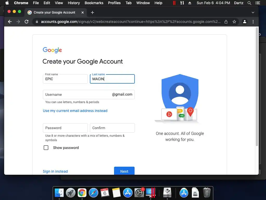Close the Create your Google Account tab
Image resolution: width=266 pixels, height=200 pixels.
(82, 12)
